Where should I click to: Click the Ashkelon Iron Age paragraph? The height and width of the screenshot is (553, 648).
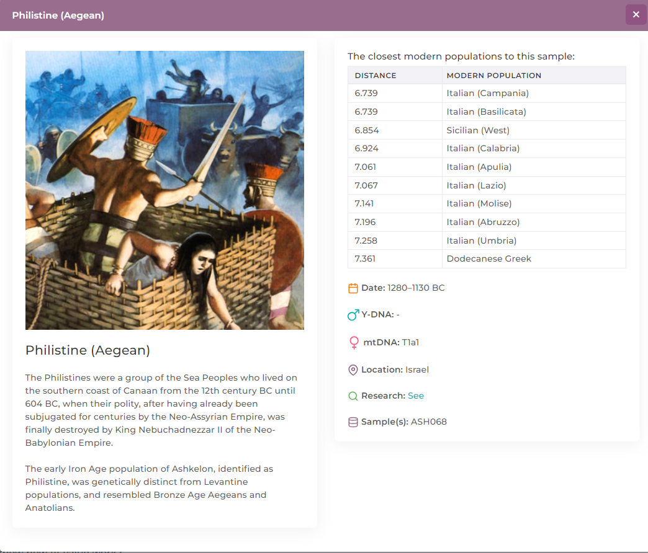tap(149, 489)
